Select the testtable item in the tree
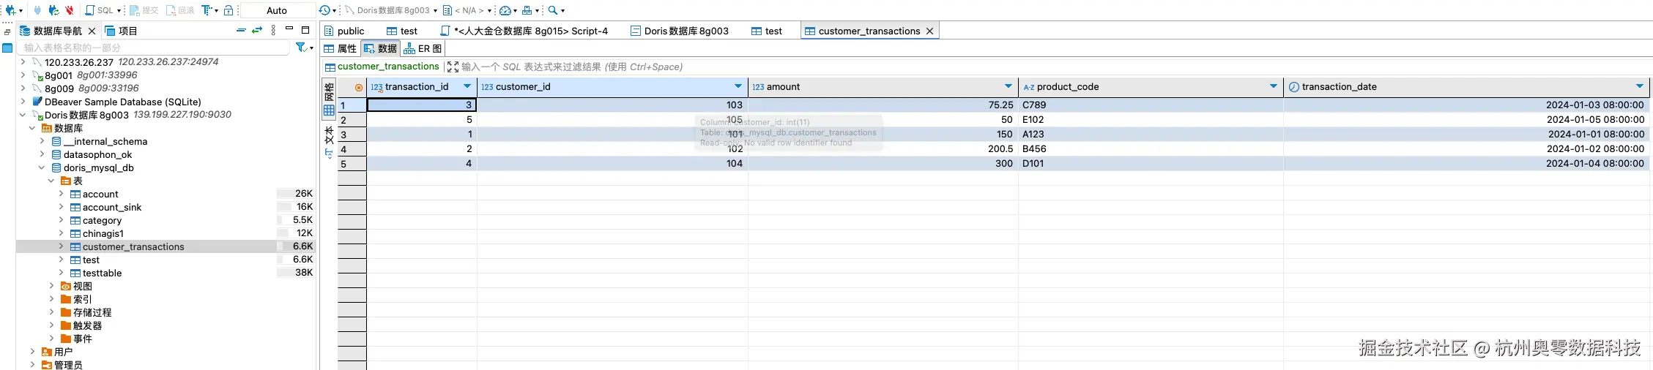1653x370 pixels. tap(102, 273)
